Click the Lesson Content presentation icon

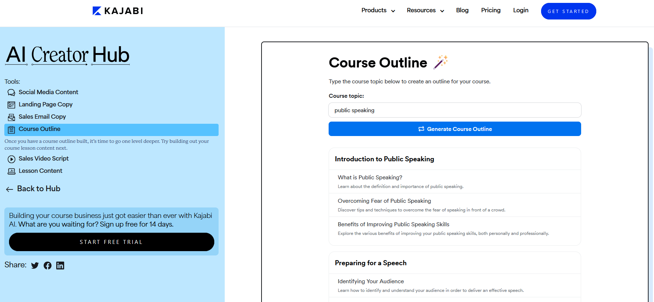12,171
